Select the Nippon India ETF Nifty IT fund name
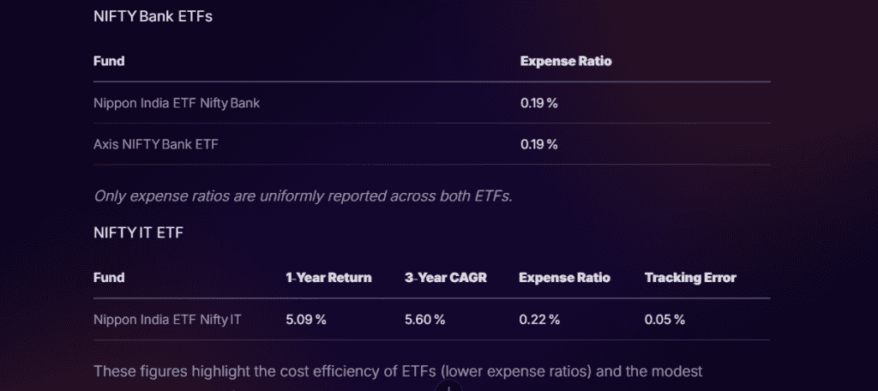 click(167, 320)
